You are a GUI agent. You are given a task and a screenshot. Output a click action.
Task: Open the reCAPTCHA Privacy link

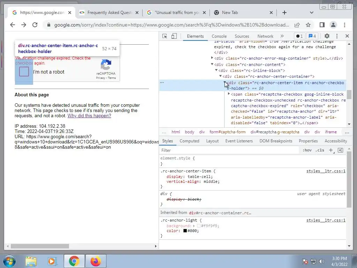click(x=100, y=78)
